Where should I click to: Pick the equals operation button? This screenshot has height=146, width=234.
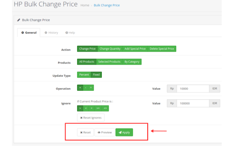(x=91, y=88)
